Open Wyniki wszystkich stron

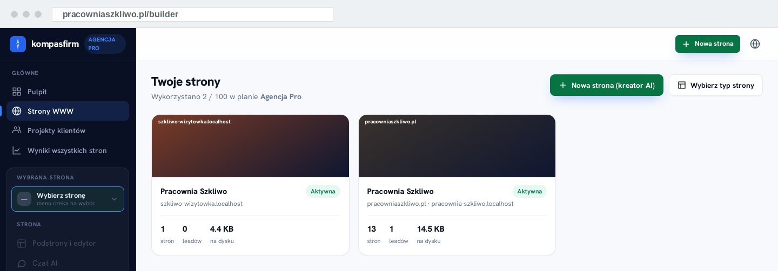click(x=68, y=150)
